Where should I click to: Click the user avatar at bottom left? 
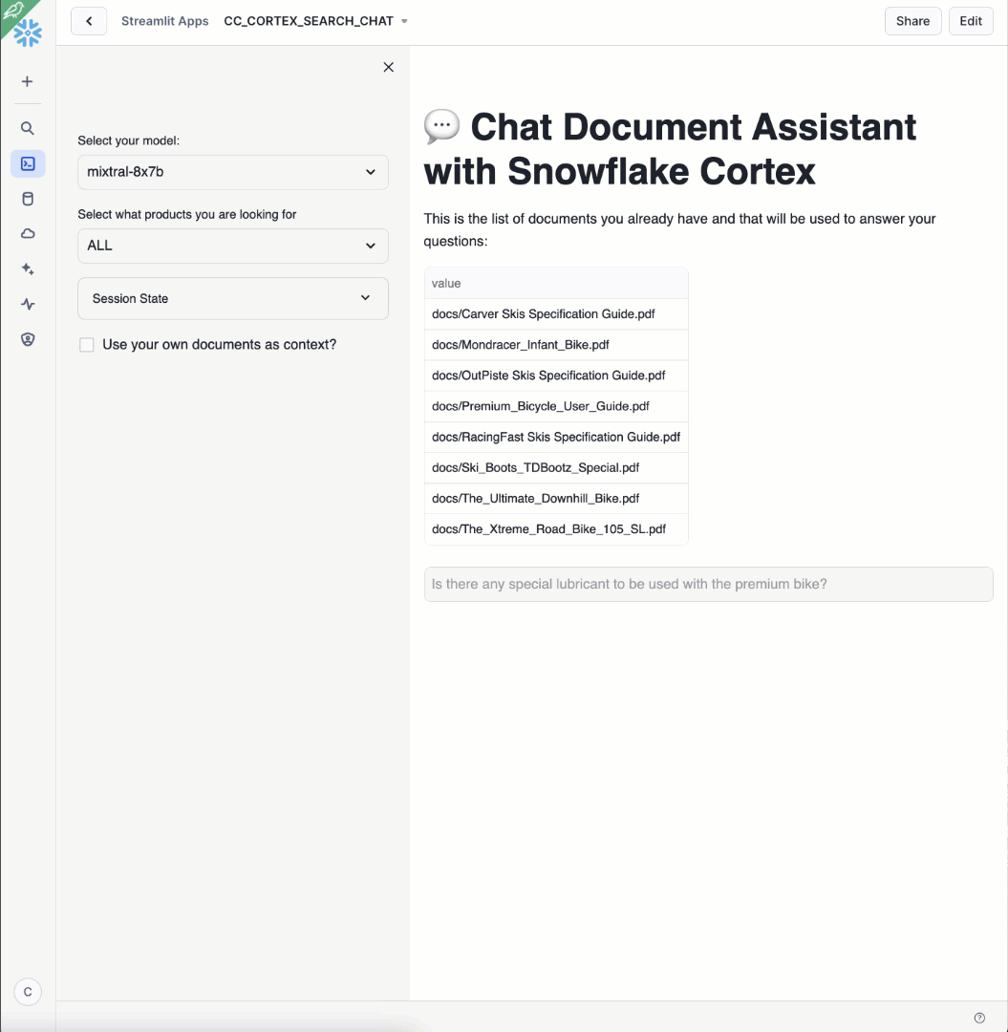point(28,992)
